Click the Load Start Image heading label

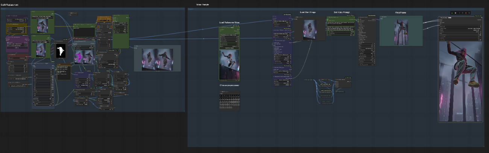[x=307, y=12]
